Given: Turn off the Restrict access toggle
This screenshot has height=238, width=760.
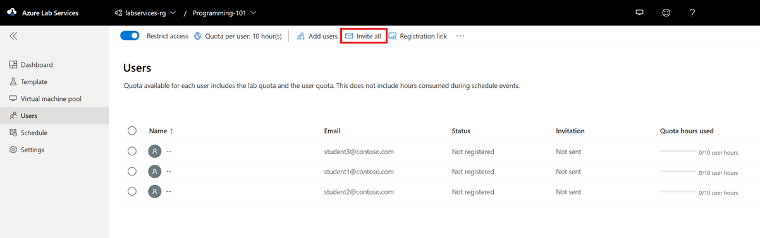Looking at the screenshot, I should [x=130, y=36].
